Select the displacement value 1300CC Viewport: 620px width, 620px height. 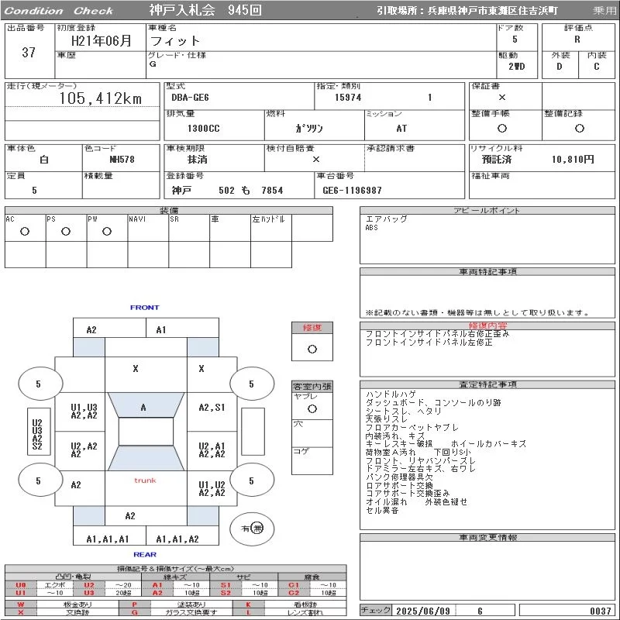pyautogui.click(x=204, y=129)
